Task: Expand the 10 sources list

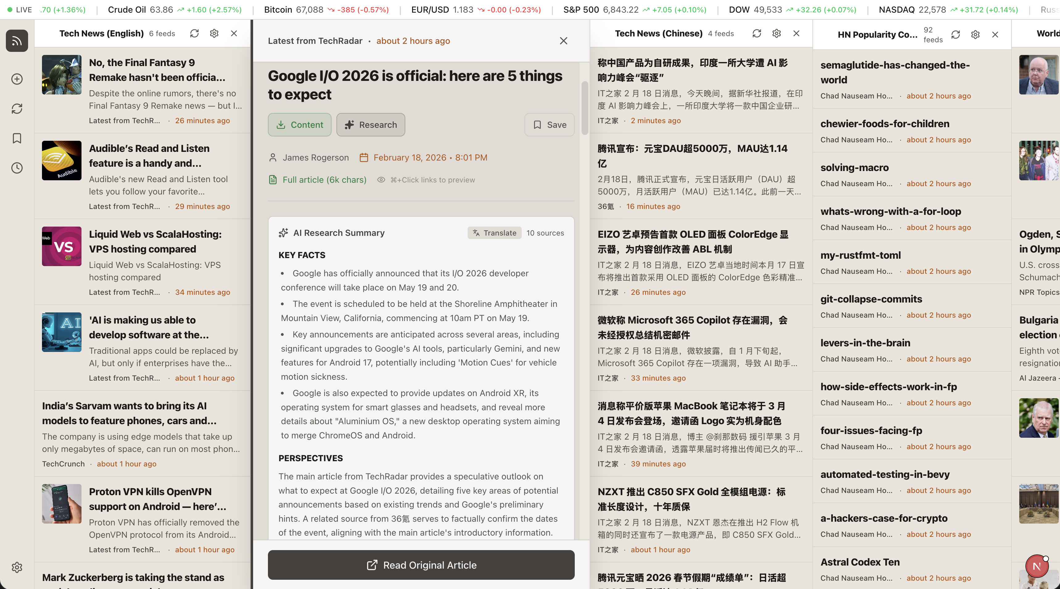Action: [545, 233]
